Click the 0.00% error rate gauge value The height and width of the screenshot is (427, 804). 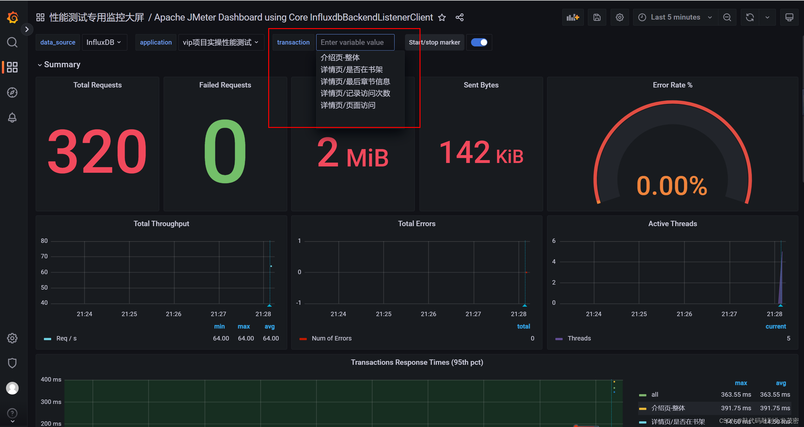click(672, 186)
